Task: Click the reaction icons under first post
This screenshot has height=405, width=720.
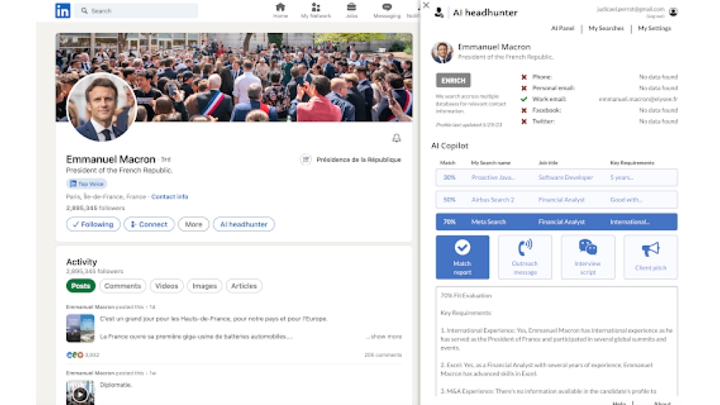Action: 75,355
